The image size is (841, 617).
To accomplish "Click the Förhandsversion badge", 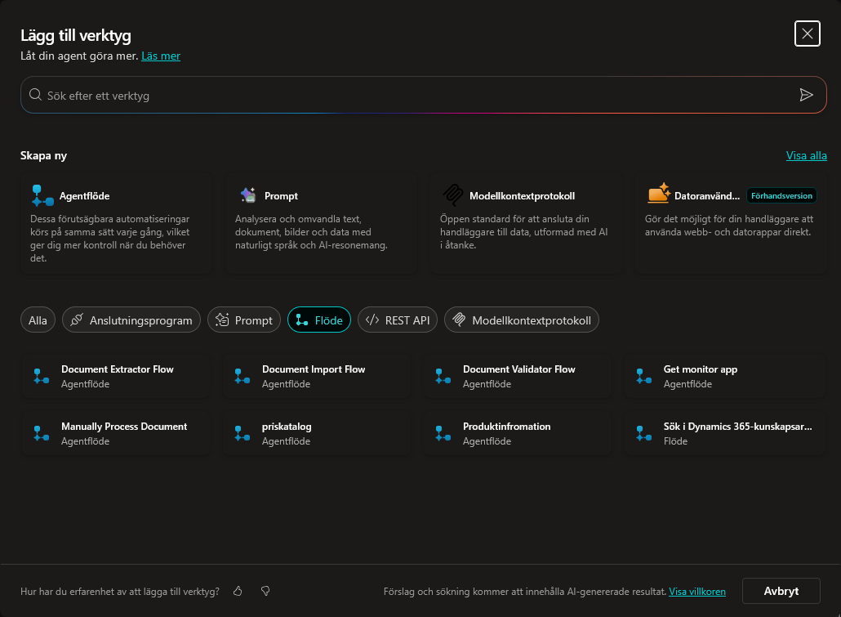I will click(x=781, y=195).
